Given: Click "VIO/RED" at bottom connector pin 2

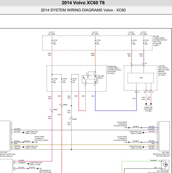Looking at the screenshot, I should pyautogui.click(x=21, y=160).
